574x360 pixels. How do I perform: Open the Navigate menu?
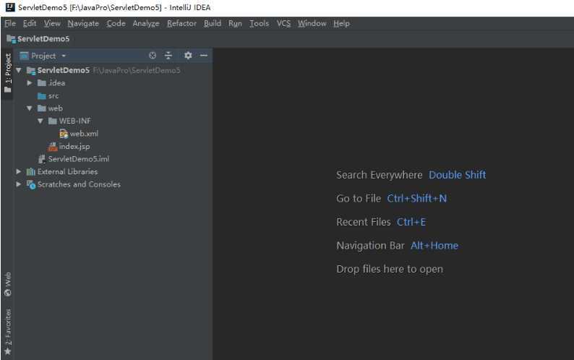pos(83,23)
